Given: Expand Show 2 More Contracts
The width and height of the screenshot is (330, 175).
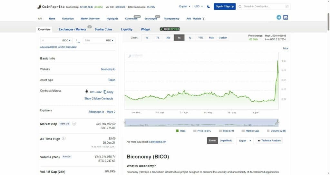Looking at the screenshot, I should pos(99,98).
